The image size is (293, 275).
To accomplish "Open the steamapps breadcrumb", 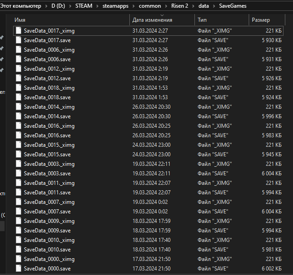I will [x=115, y=6].
